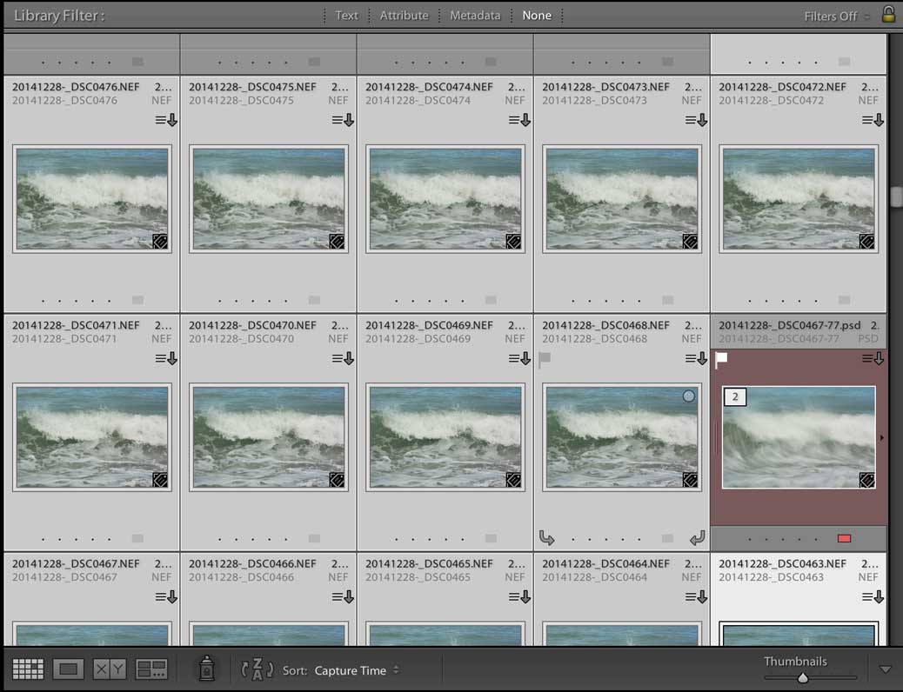The width and height of the screenshot is (903, 692).
Task: Click red color label on DSC0467-77.psd
Action: pyautogui.click(x=844, y=538)
